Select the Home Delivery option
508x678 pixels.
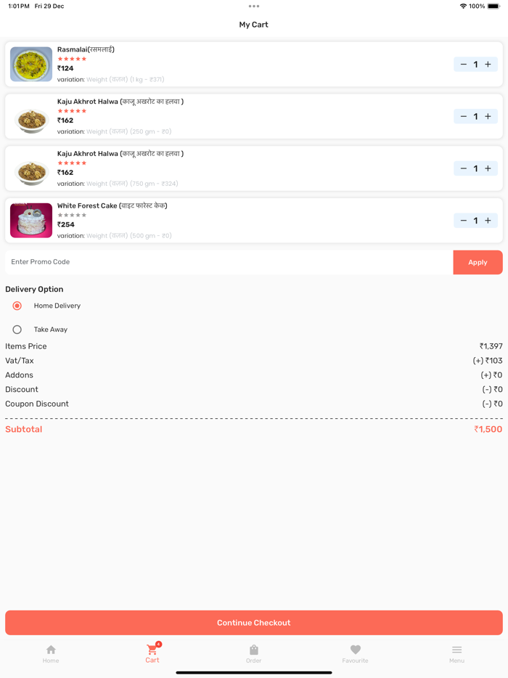click(17, 306)
